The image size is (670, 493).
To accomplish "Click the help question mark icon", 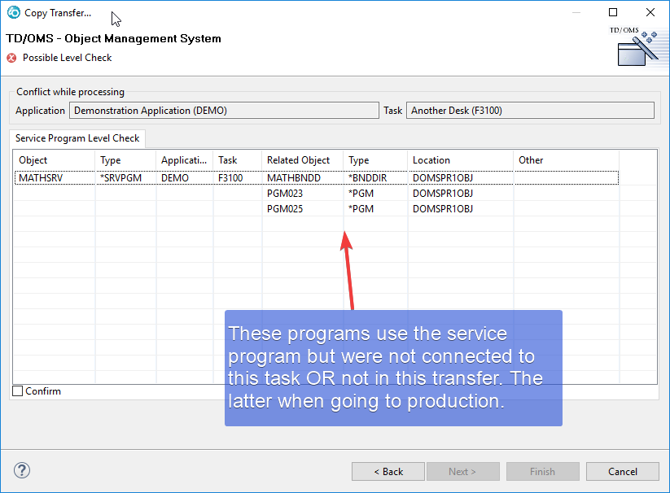I will 22,471.
